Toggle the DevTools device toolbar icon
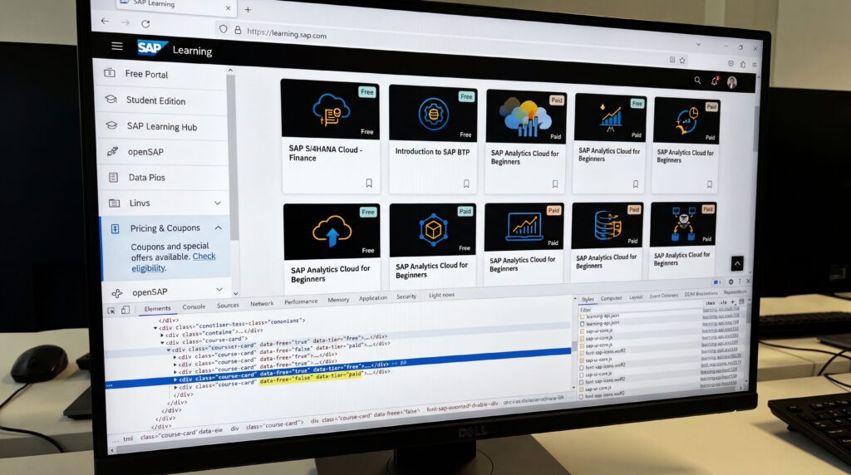The height and width of the screenshot is (475, 851). 125,310
